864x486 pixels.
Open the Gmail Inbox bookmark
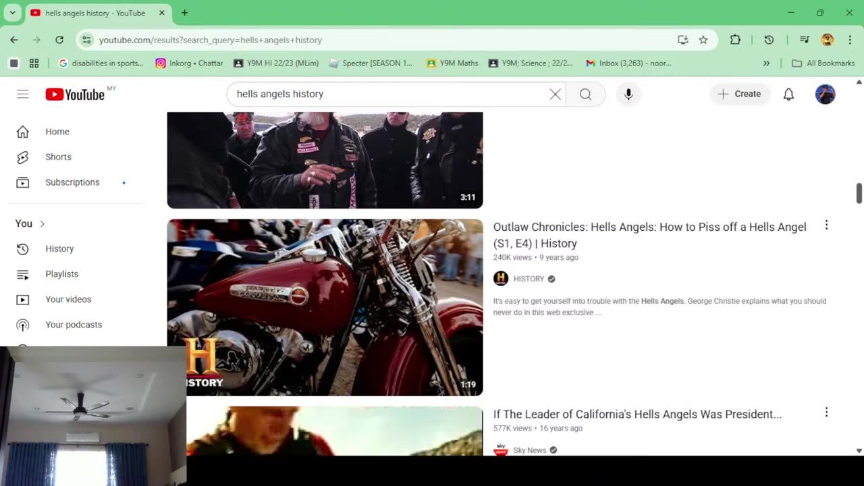[x=628, y=63]
